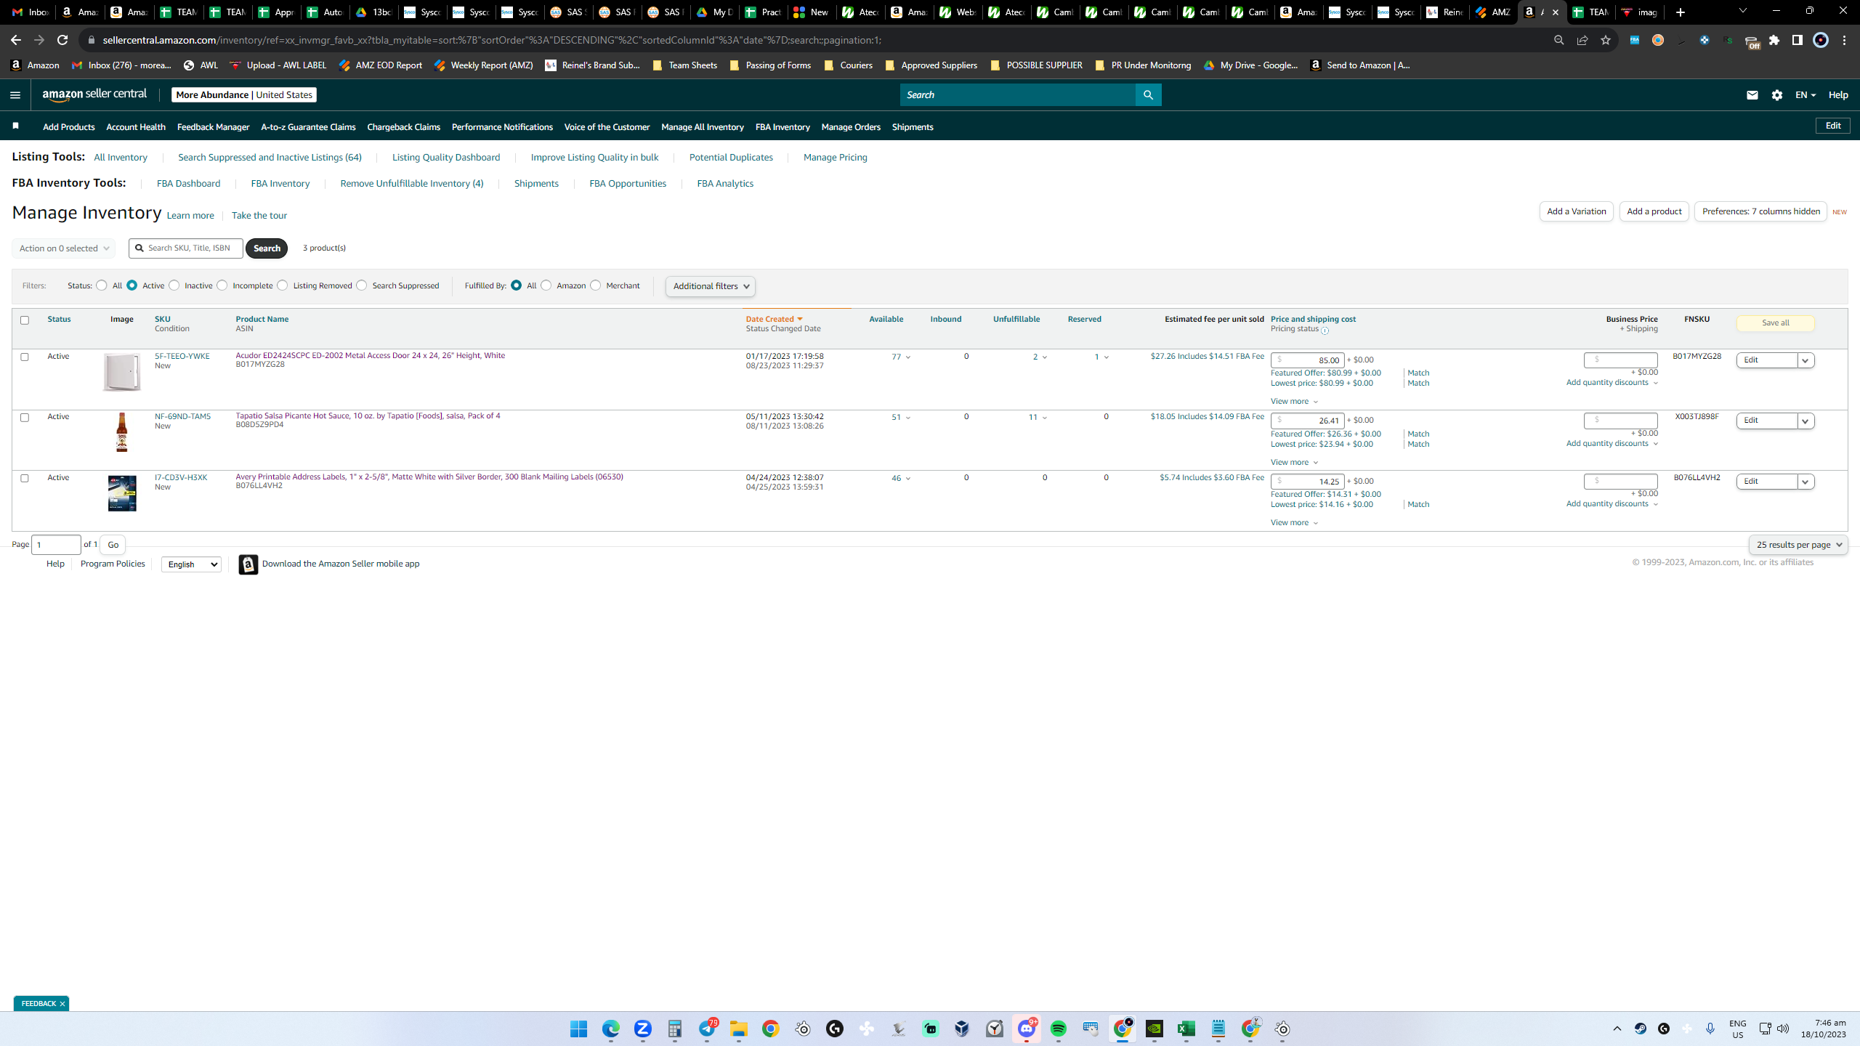Open File Explorer from the taskbar
The image size is (1860, 1046).
point(738,1029)
